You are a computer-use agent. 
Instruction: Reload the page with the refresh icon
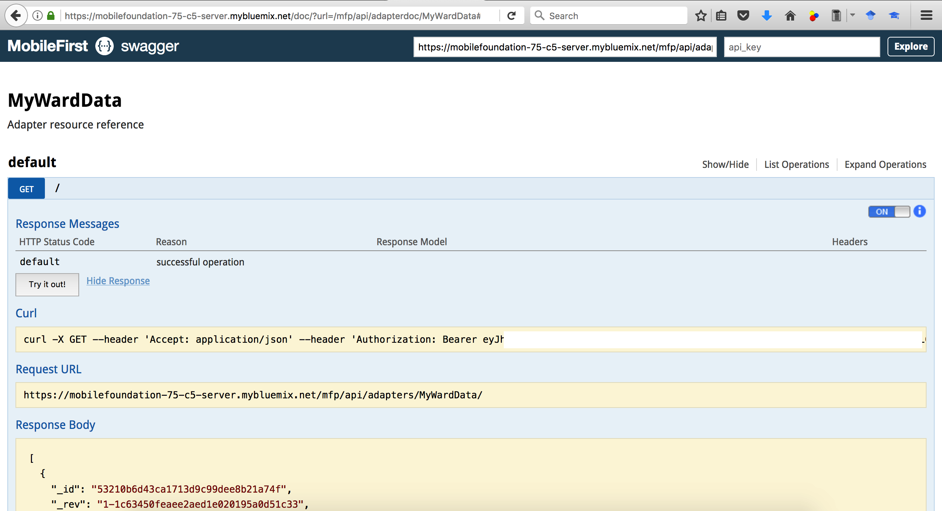511,15
